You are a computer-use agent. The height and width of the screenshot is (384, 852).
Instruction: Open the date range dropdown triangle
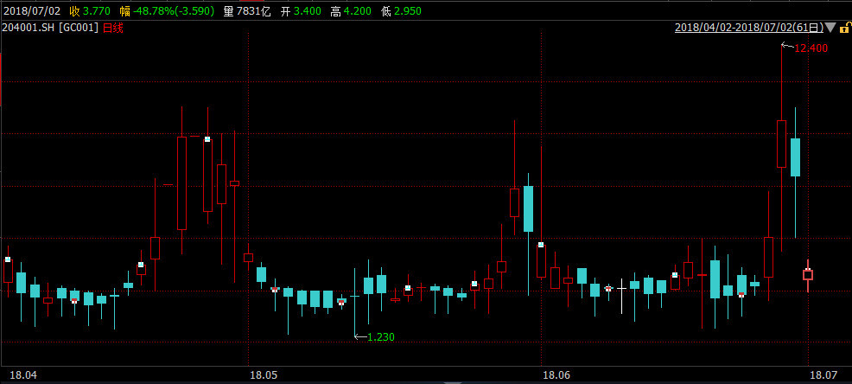[x=830, y=27]
